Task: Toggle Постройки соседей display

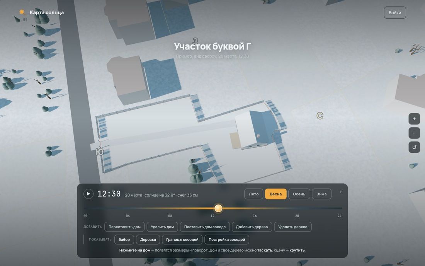Action: [227, 239]
